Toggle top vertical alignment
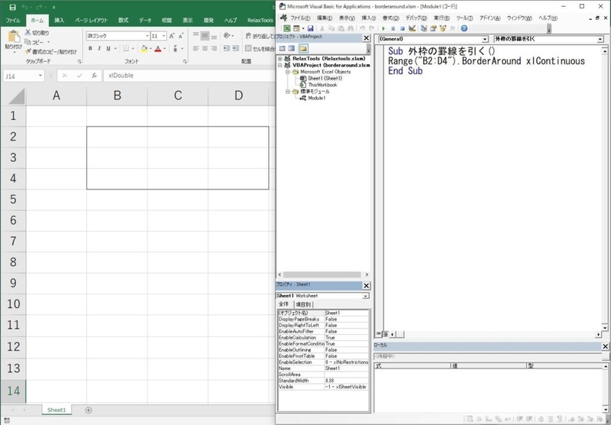This screenshot has height=425, width=611. 196,36
